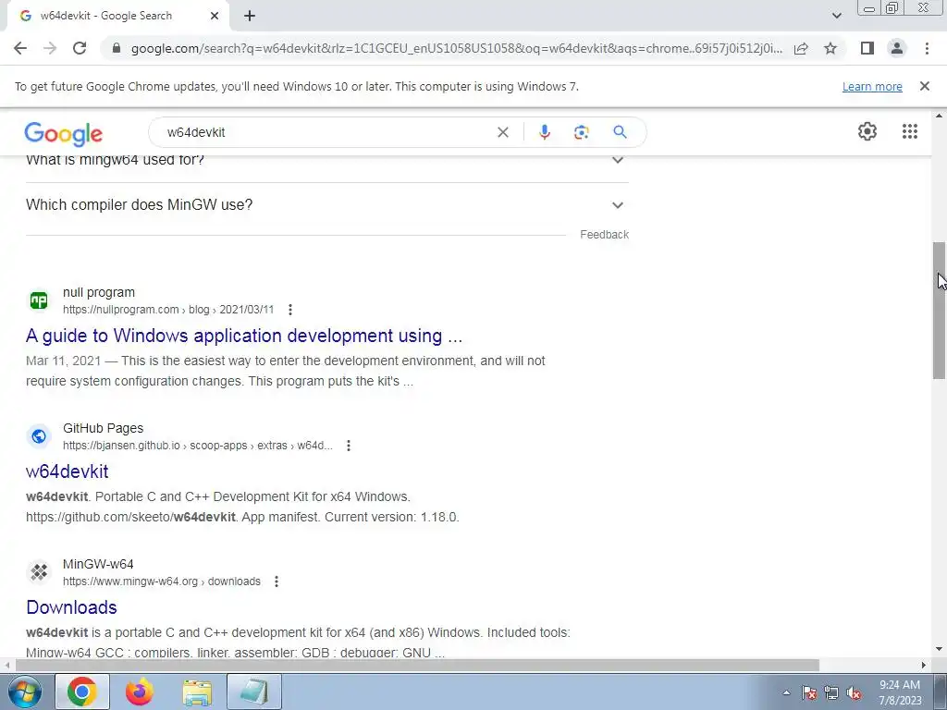
Task: Open more options for nullprogram result
Action: tap(290, 310)
